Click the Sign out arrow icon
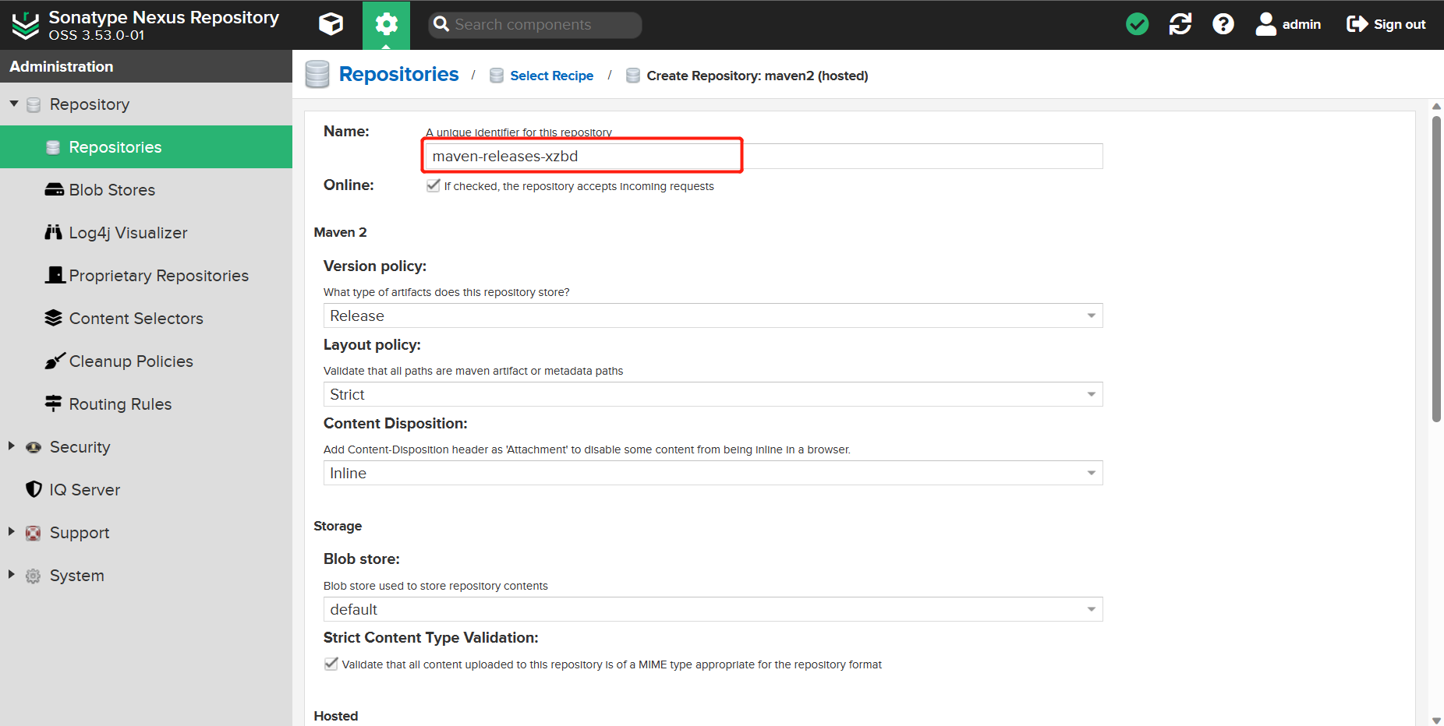This screenshot has height=726, width=1444. point(1357,24)
